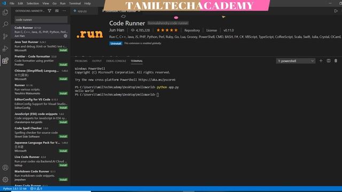This screenshot has width=342, height=192.
Task: Split the terminal panel
Action: [x=329, y=61]
